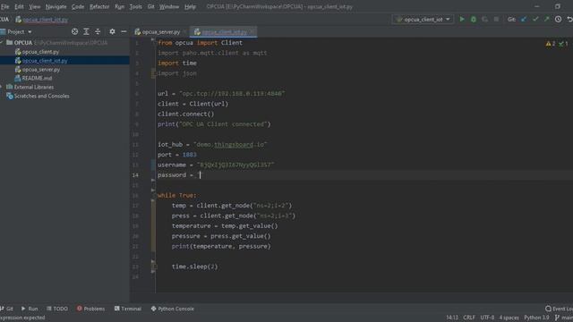Collapse the OPCUA project root folder
Viewport: 573px width, 322px height.
[x=2, y=43]
